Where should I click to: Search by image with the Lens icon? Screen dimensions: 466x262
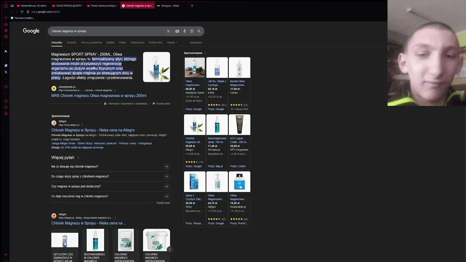coord(192,31)
